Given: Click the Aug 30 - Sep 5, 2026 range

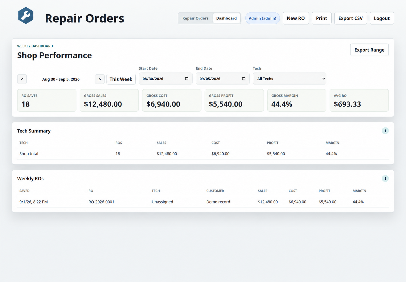Looking at the screenshot, I should 61,79.
